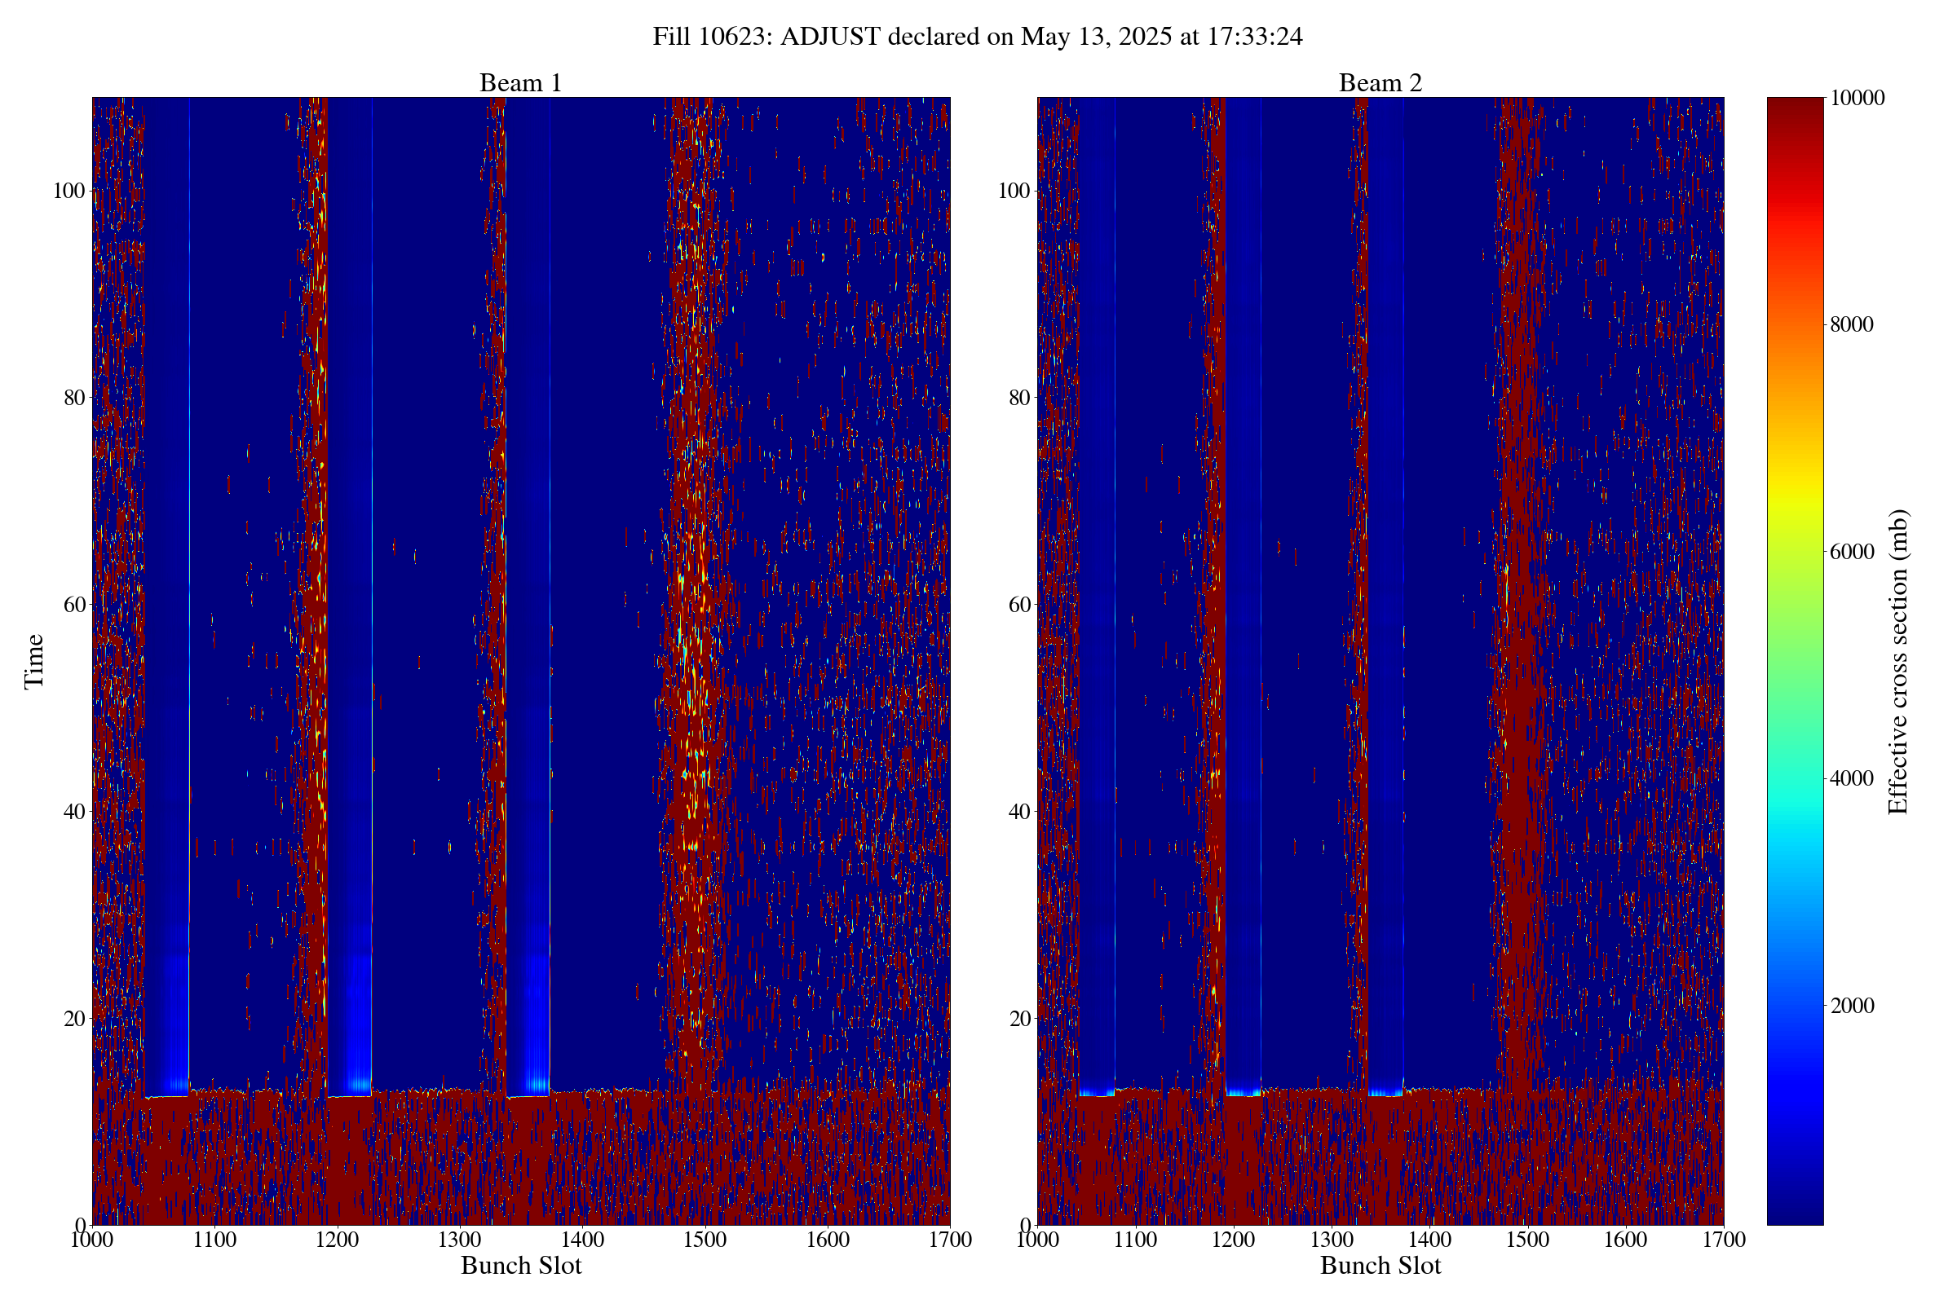Click Beam 2 x-axis tick 1600
The height and width of the screenshot is (1304, 1957).
tap(1626, 1240)
